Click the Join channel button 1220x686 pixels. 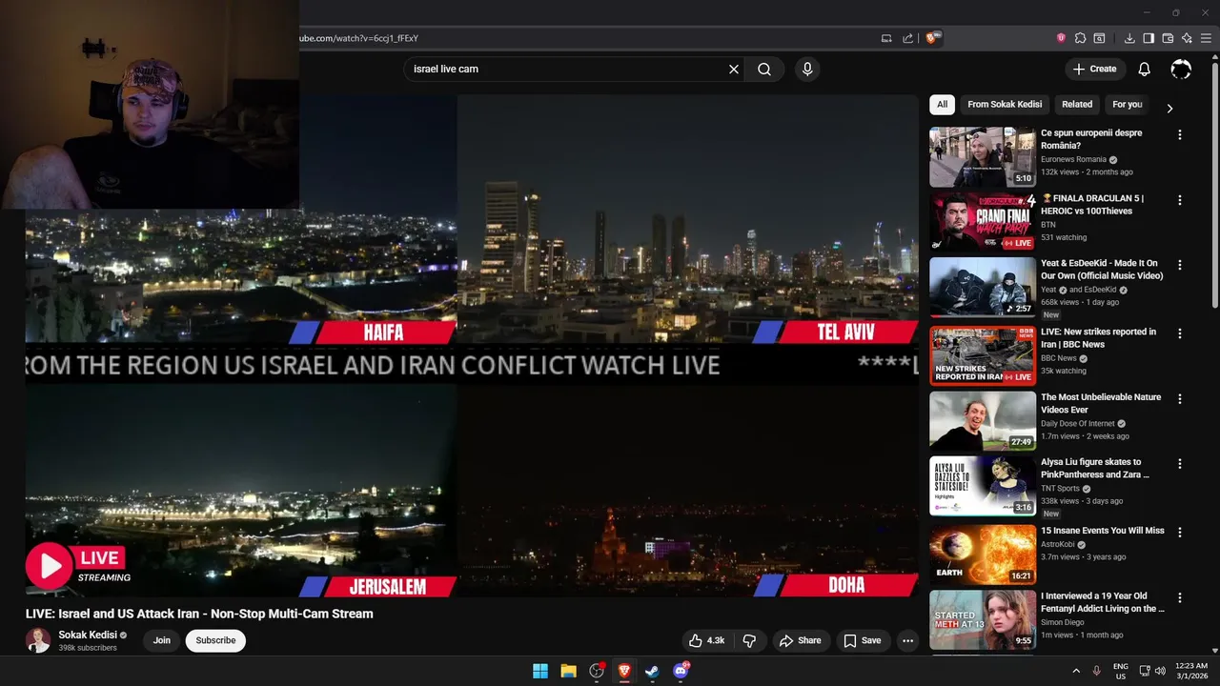pyautogui.click(x=162, y=640)
